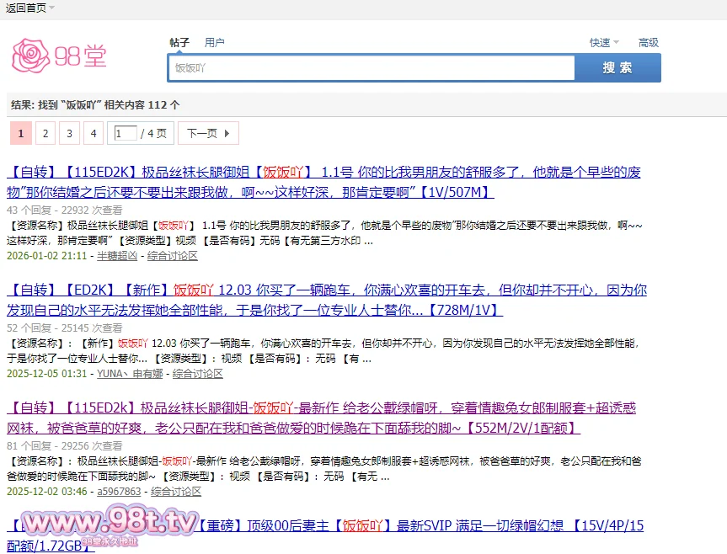The width and height of the screenshot is (727, 554).
Task: Open author profile 半糖超凶
Action: coord(117,256)
